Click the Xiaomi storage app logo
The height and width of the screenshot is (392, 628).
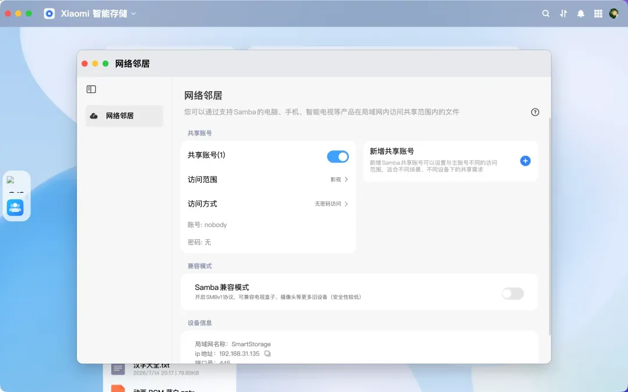(49, 13)
